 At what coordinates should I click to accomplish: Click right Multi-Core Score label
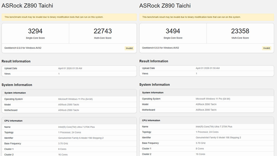tap(240, 38)
